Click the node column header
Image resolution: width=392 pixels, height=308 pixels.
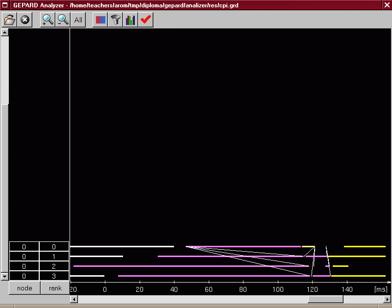click(24, 288)
